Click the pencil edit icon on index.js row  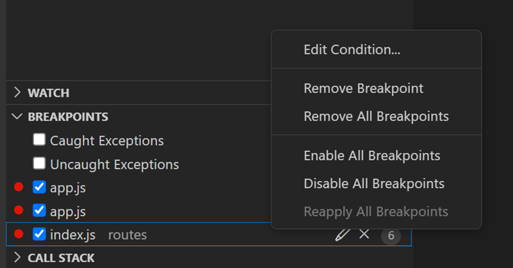(343, 235)
